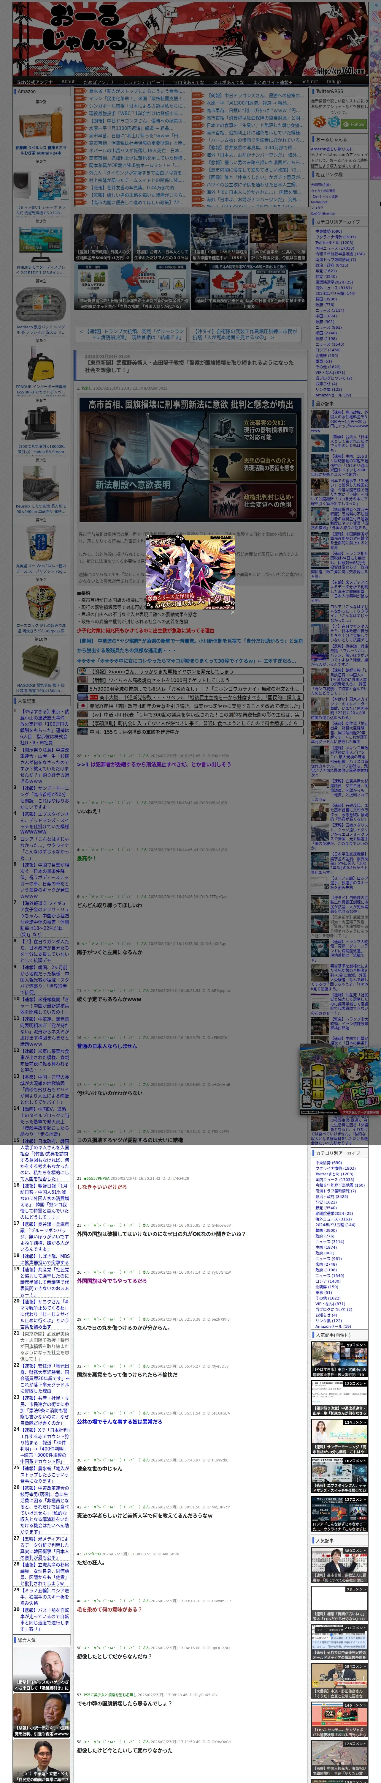Open まとめサイト速報+ navigation link
Image resolution: width=381 pixels, height=1783 pixels.
coord(272,82)
